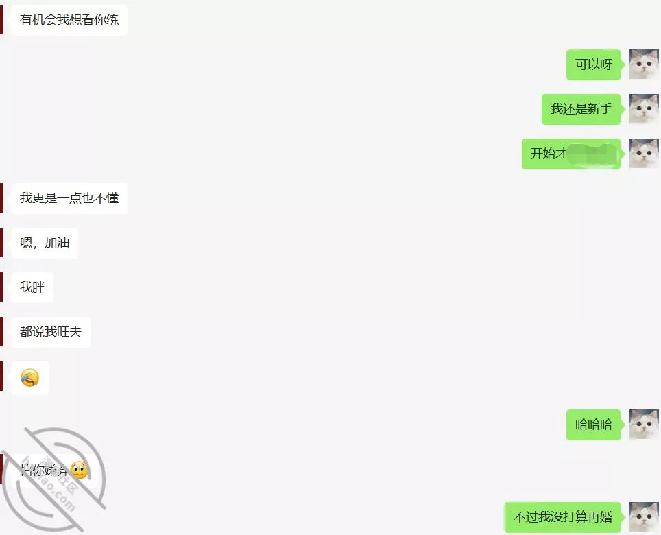The height and width of the screenshot is (535, 661).
Task: Select the 我胖 message bubble
Action: (32, 287)
